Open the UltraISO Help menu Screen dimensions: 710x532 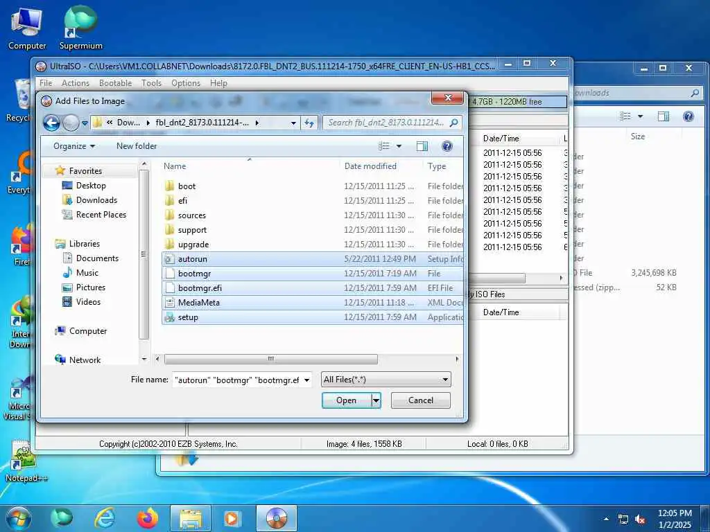[218, 83]
